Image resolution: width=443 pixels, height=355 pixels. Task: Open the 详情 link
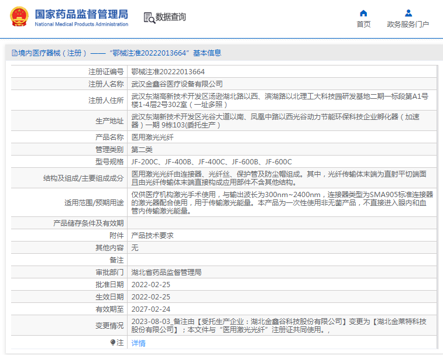click(x=139, y=343)
